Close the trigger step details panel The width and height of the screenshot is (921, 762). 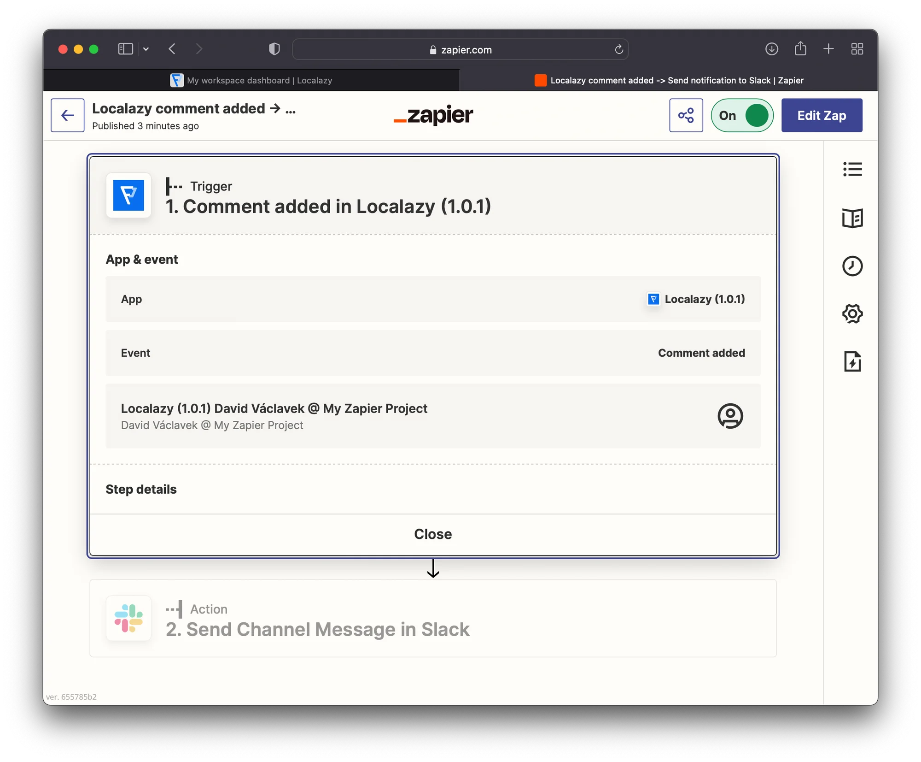coord(433,534)
